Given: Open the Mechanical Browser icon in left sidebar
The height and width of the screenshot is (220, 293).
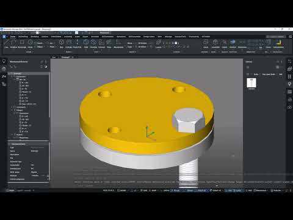Looking at the screenshot, I should pos(4,69).
